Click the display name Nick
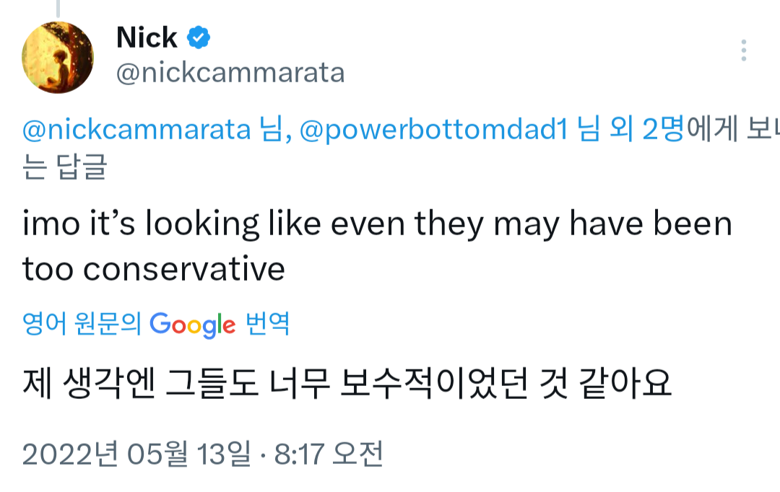Viewport: 780px width, 492px height. [147, 38]
